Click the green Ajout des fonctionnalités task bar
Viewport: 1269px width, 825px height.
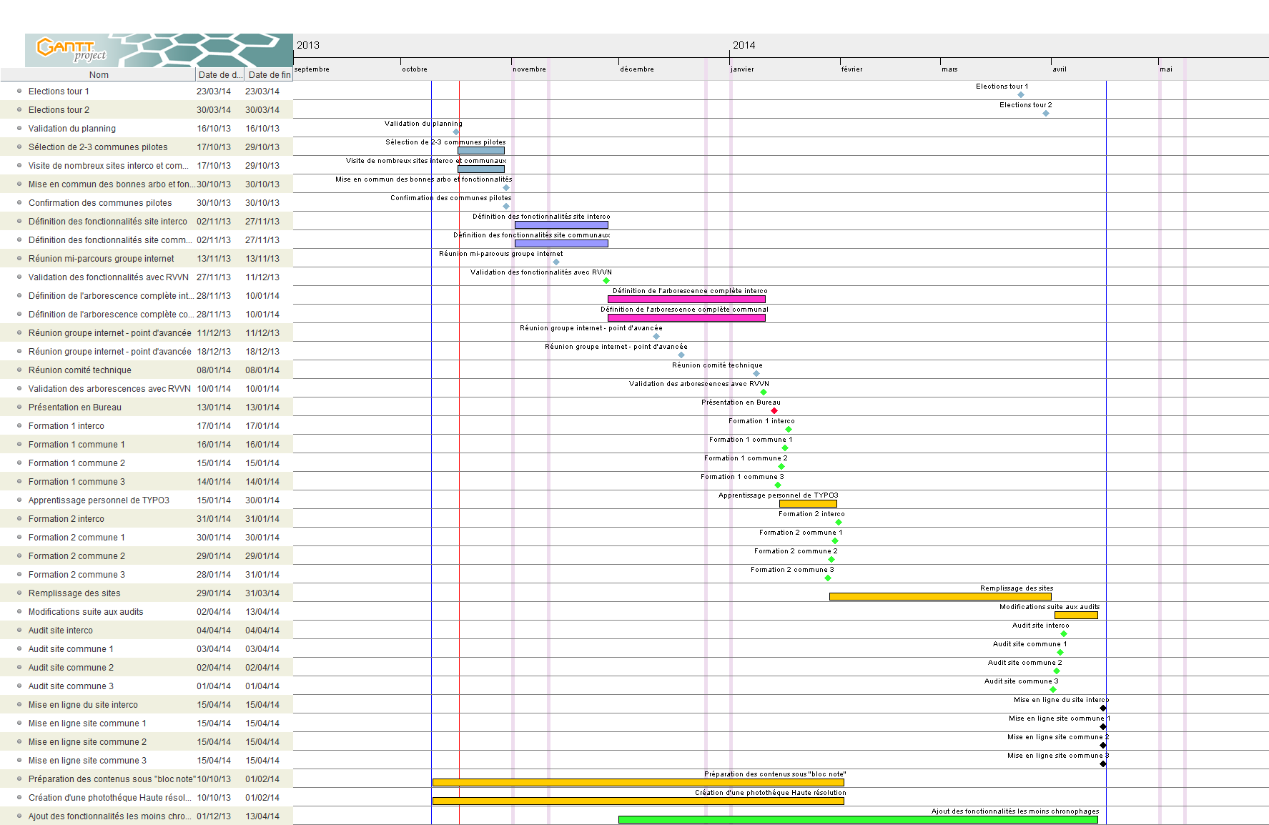pos(857,819)
